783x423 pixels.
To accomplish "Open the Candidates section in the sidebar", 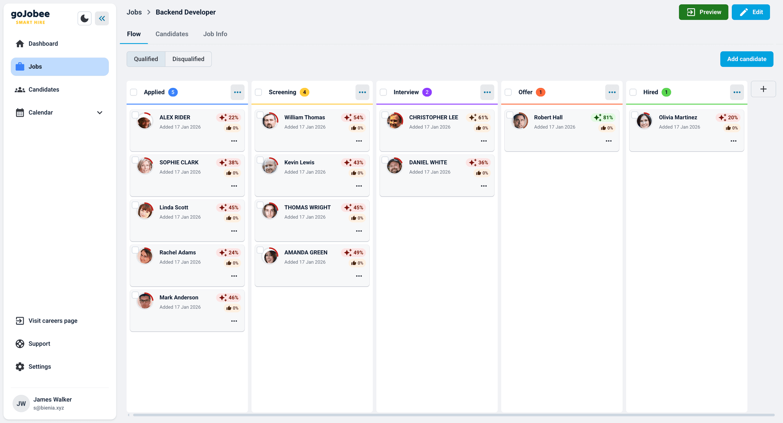I will pyautogui.click(x=44, y=89).
